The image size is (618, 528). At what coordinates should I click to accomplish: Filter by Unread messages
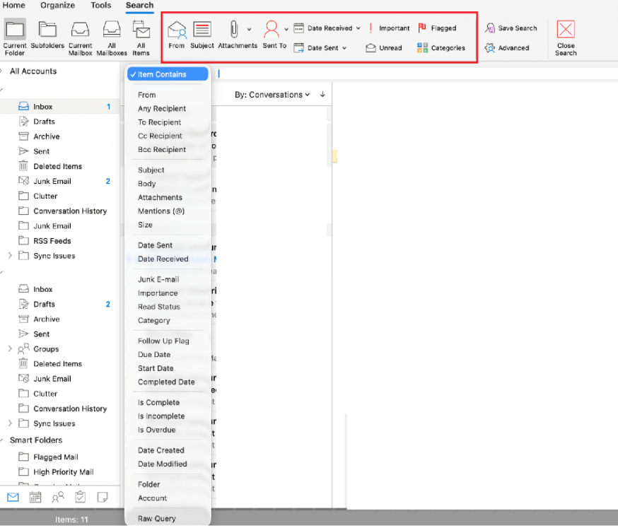point(384,48)
